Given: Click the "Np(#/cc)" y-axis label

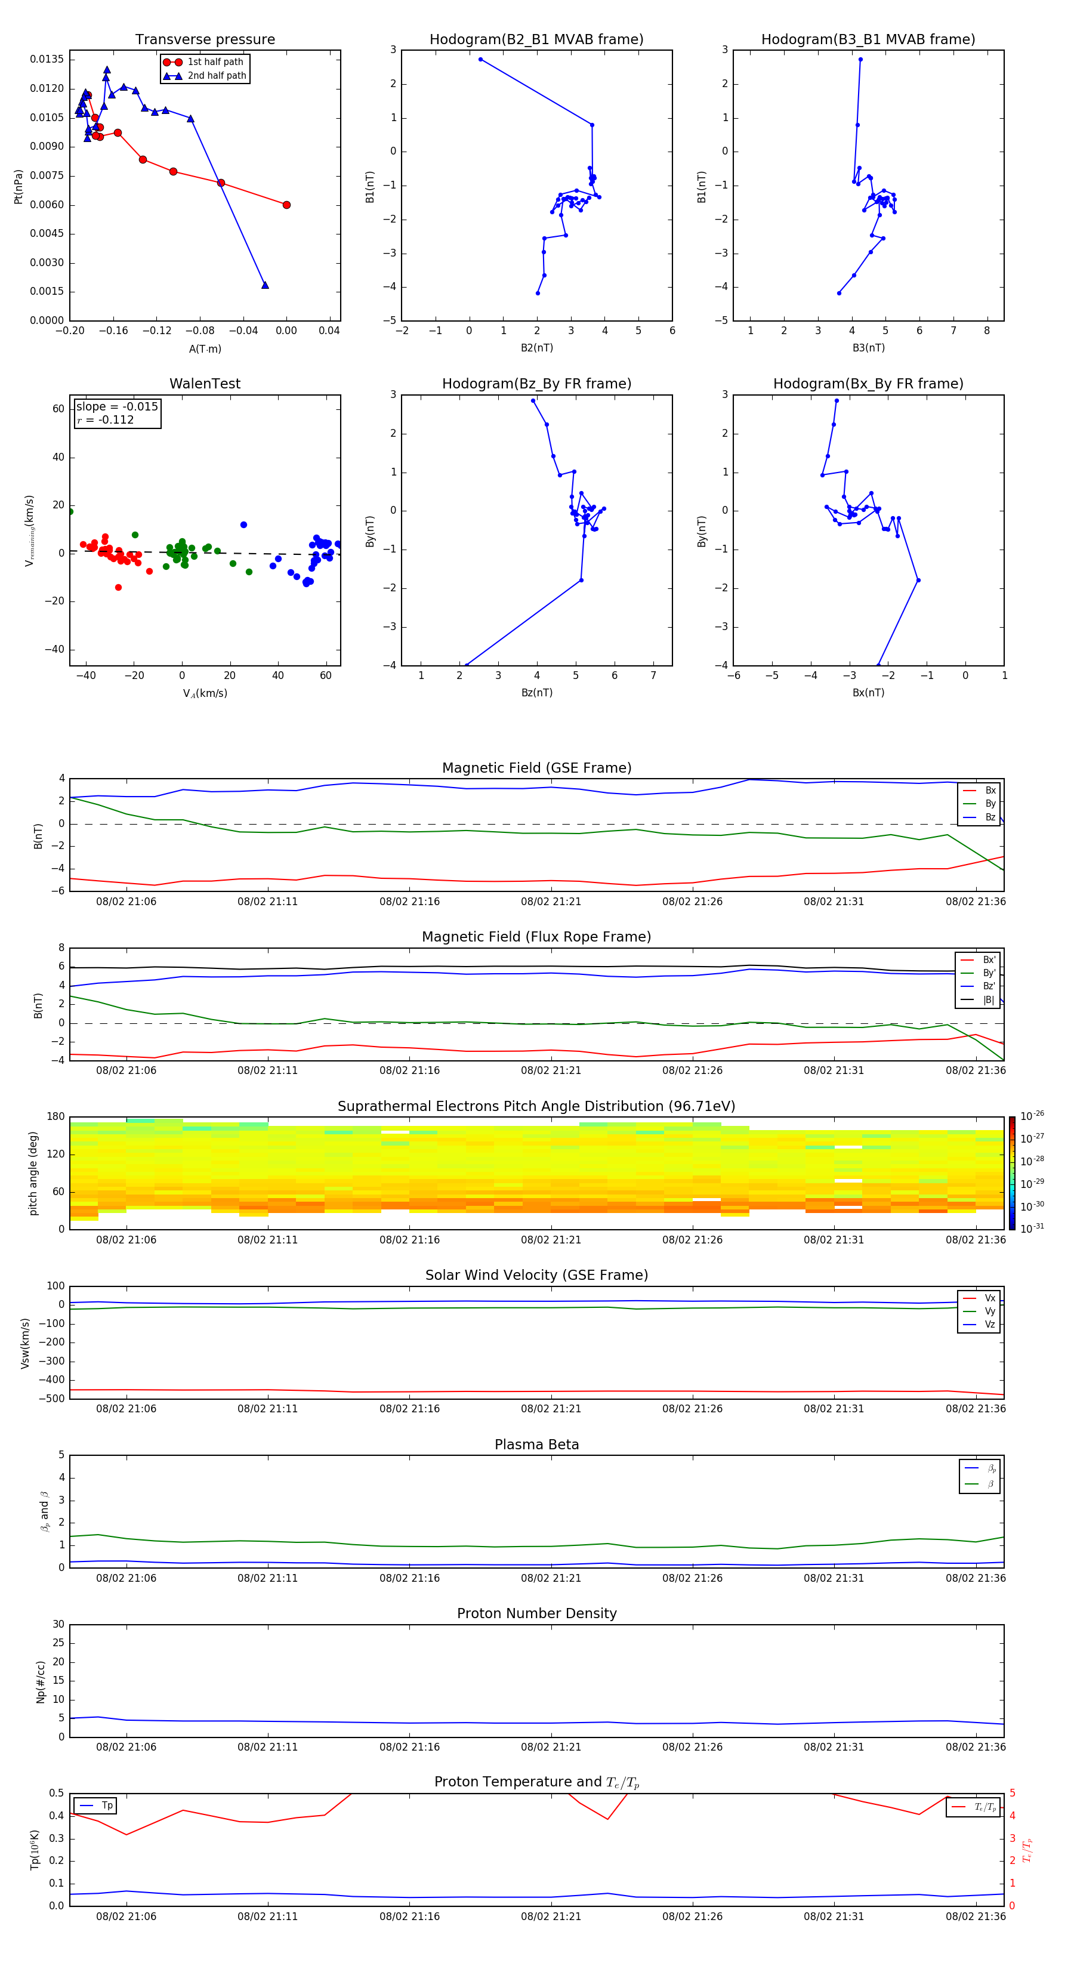Looking at the screenshot, I should click(x=41, y=1681).
